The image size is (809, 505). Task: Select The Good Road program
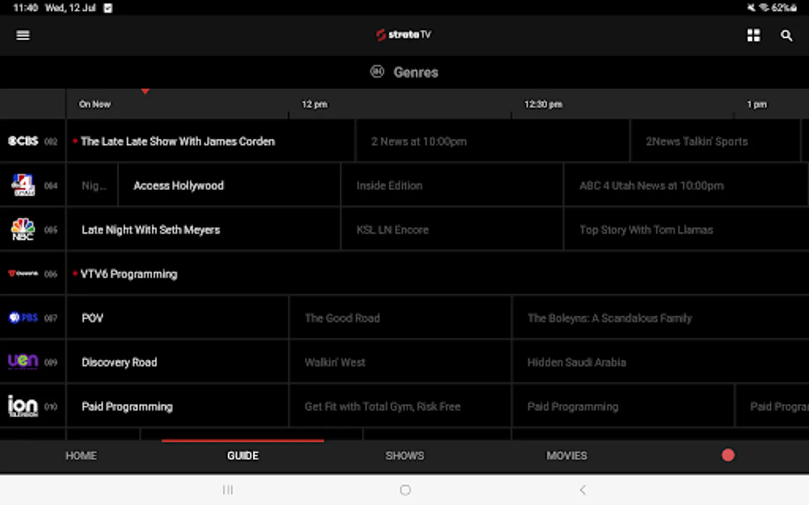(401, 318)
